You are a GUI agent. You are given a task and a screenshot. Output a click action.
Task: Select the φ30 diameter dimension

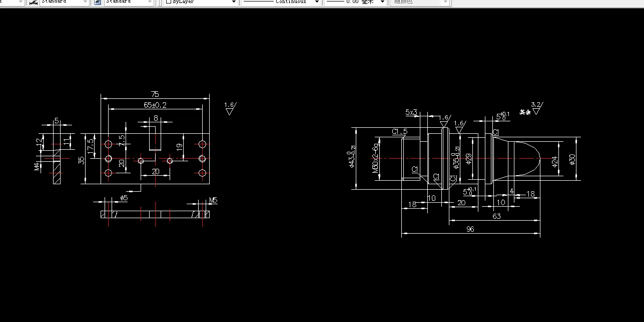click(x=573, y=159)
